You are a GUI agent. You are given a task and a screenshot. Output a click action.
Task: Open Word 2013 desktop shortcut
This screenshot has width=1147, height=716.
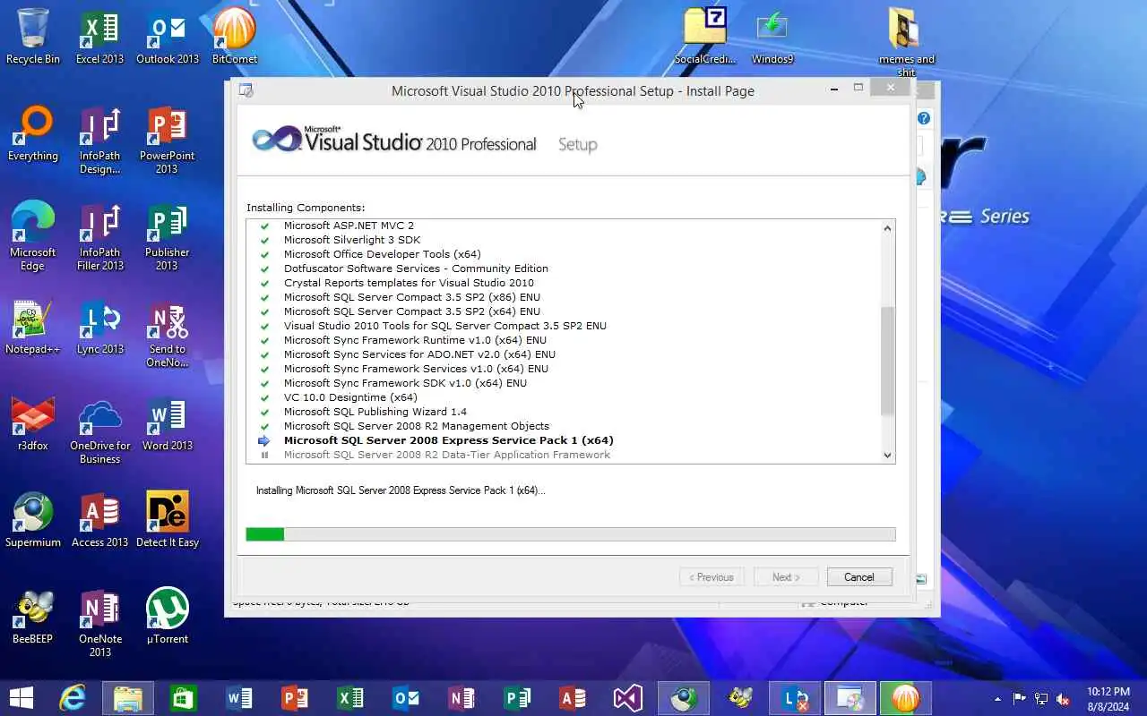(x=167, y=423)
